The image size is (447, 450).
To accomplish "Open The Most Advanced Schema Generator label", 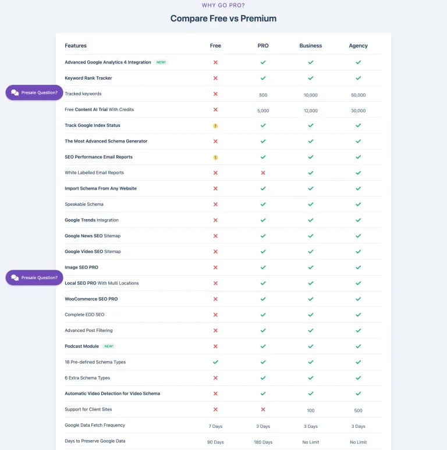I will pos(106,141).
